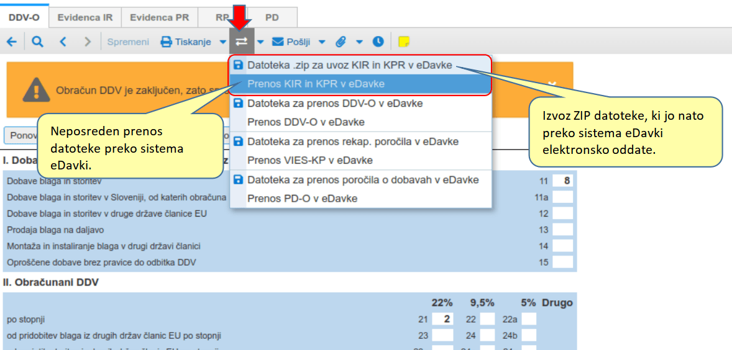
Task: Select Prenos VIES-KP v eDavke
Action: 309,161
